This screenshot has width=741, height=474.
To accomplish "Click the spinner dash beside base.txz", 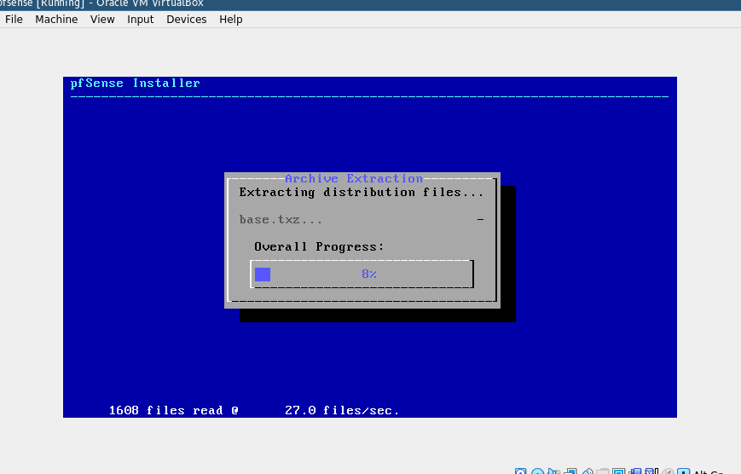I will [x=480, y=219].
